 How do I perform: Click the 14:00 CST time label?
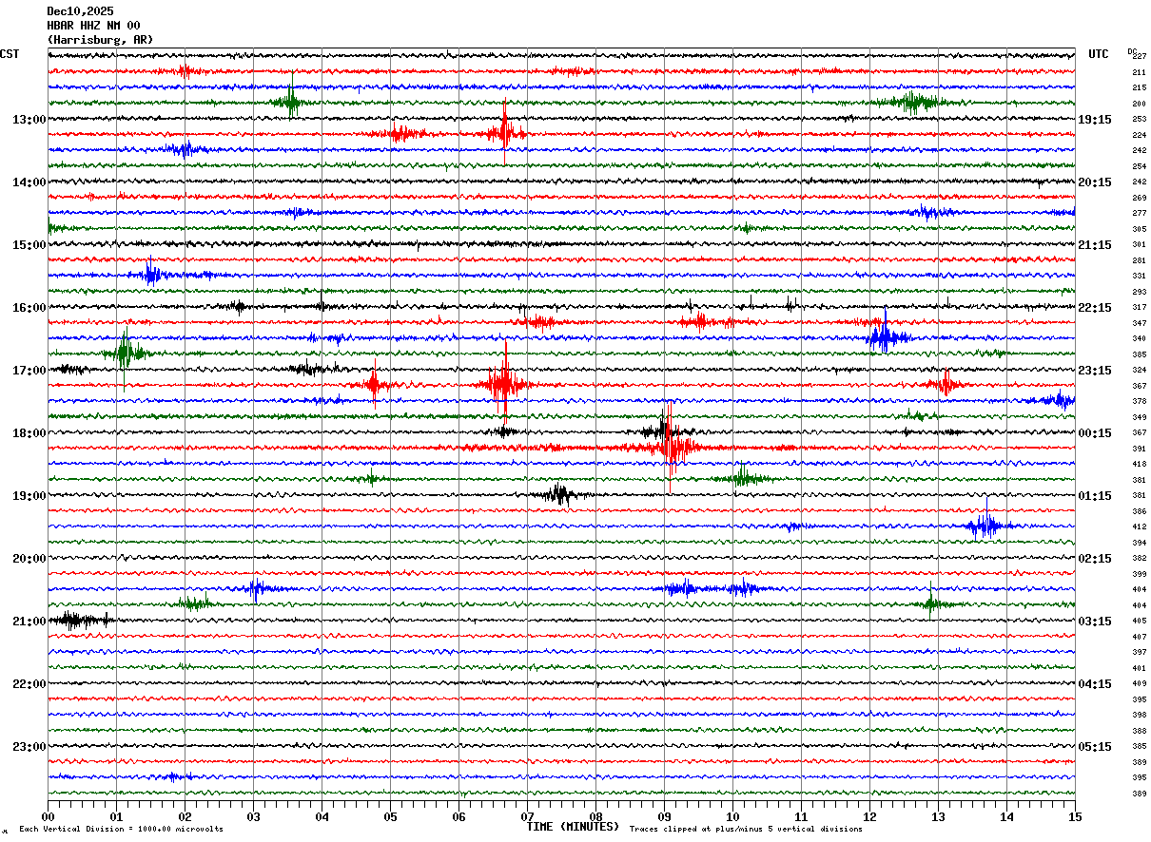(29, 182)
